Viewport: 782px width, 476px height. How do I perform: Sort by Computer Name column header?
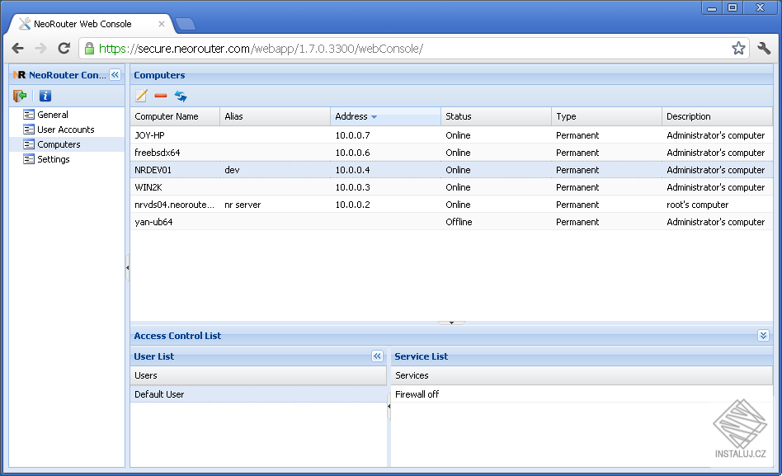click(x=175, y=116)
